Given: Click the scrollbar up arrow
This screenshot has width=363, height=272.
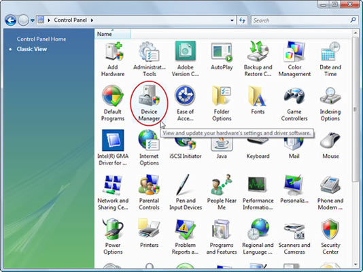Looking at the screenshot, I should [356, 33].
